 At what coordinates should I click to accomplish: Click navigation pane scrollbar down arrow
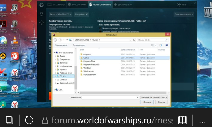point(76,93)
